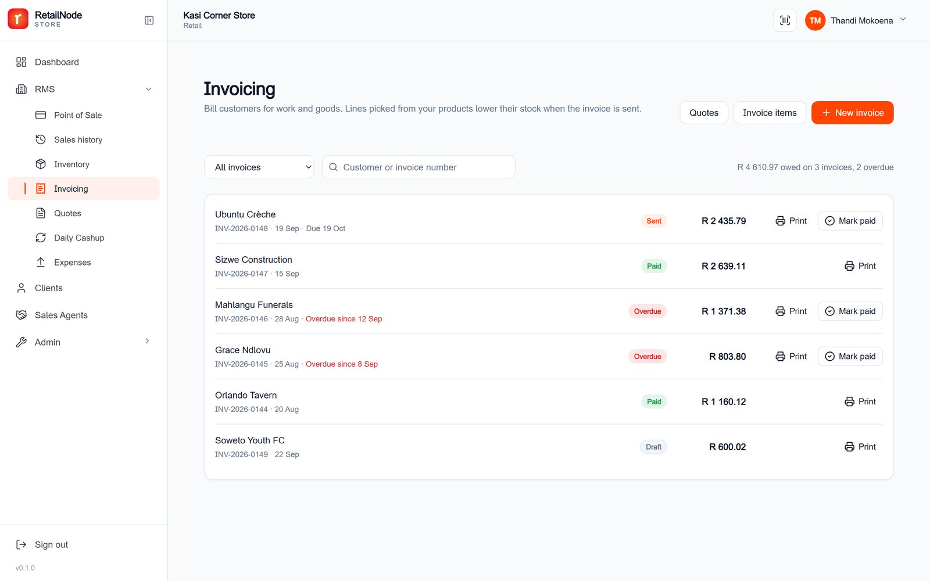Open the All invoices filter dropdown
This screenshot has height=581, width=930.
coord(259,167)
